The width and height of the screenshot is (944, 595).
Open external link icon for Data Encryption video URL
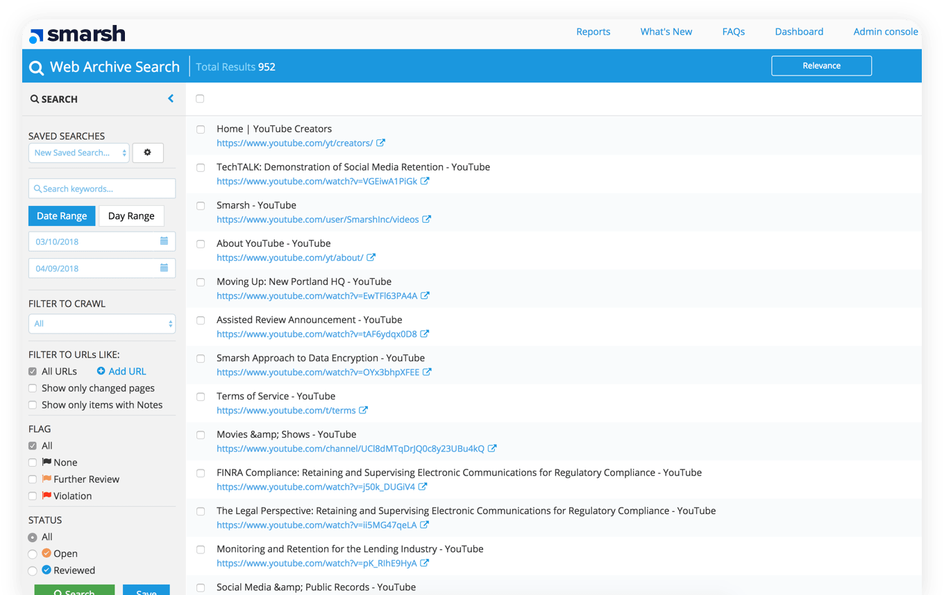[x=428, y=372]
